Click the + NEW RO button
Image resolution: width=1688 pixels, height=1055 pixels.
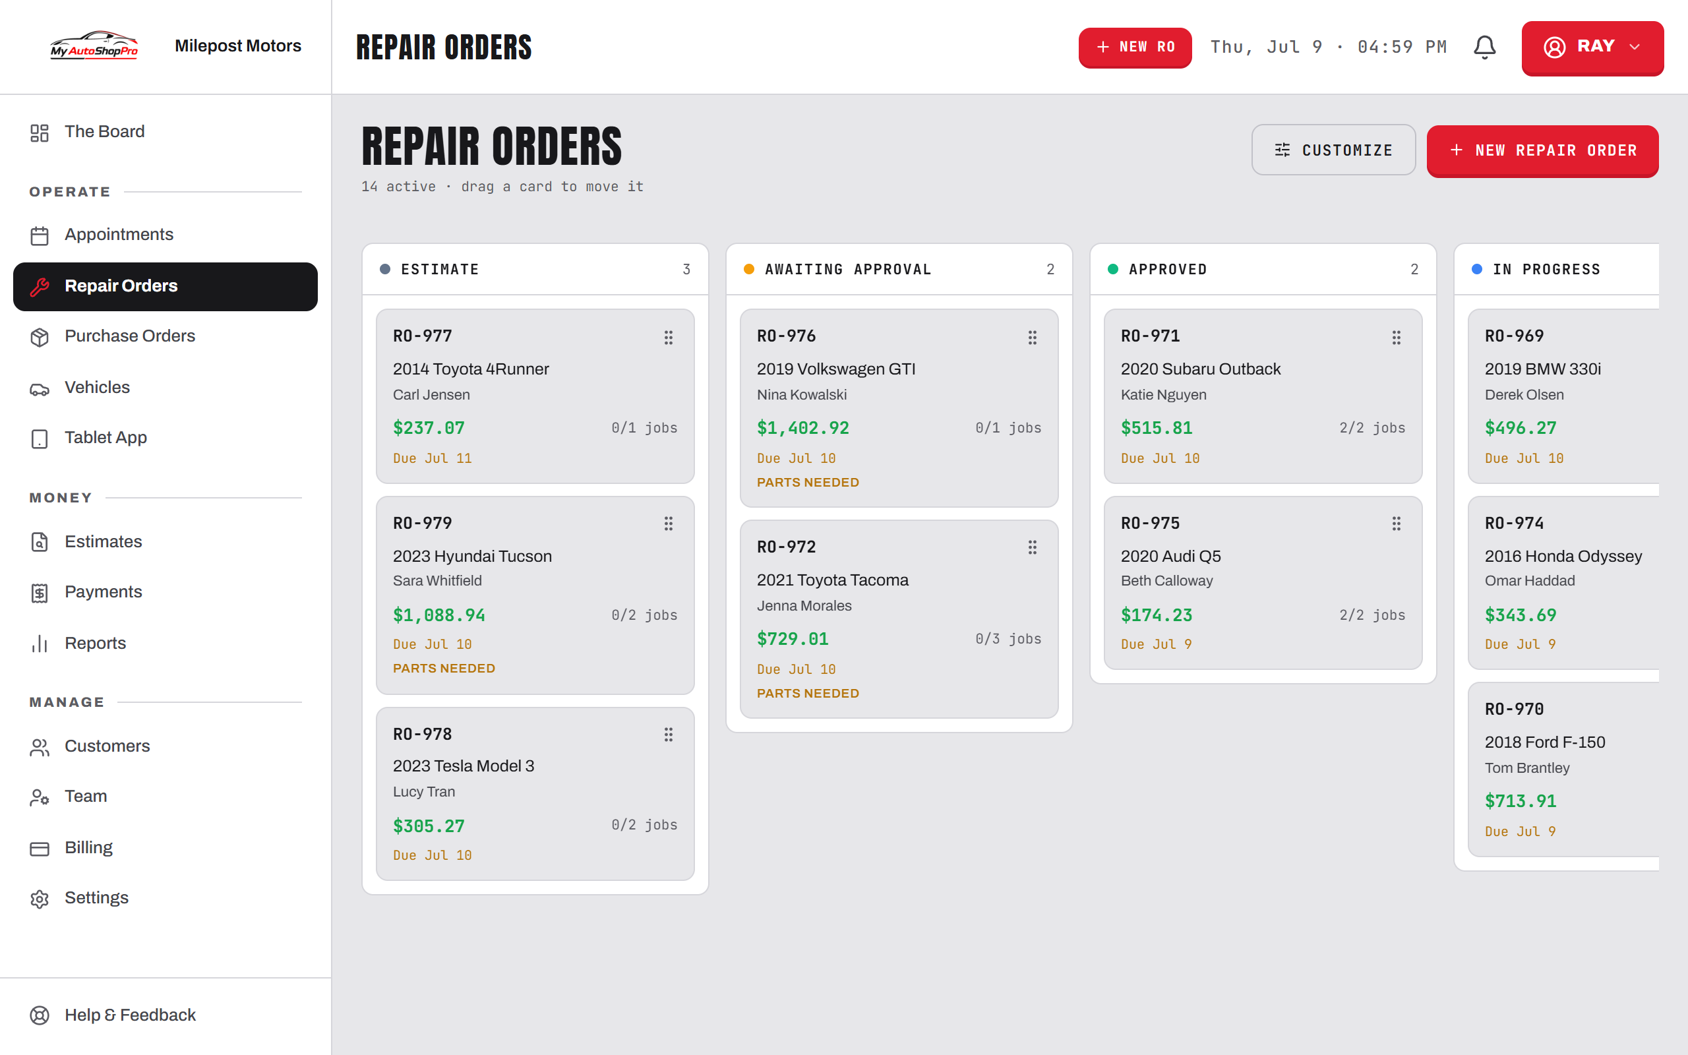click(1135, 47)
